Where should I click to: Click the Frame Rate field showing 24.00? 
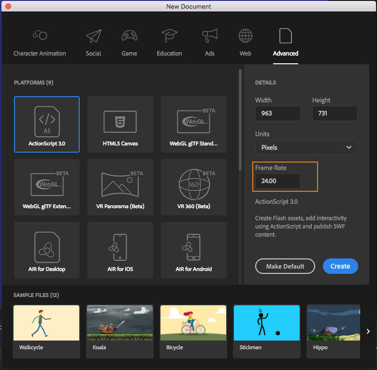click(x=278, y=181)
